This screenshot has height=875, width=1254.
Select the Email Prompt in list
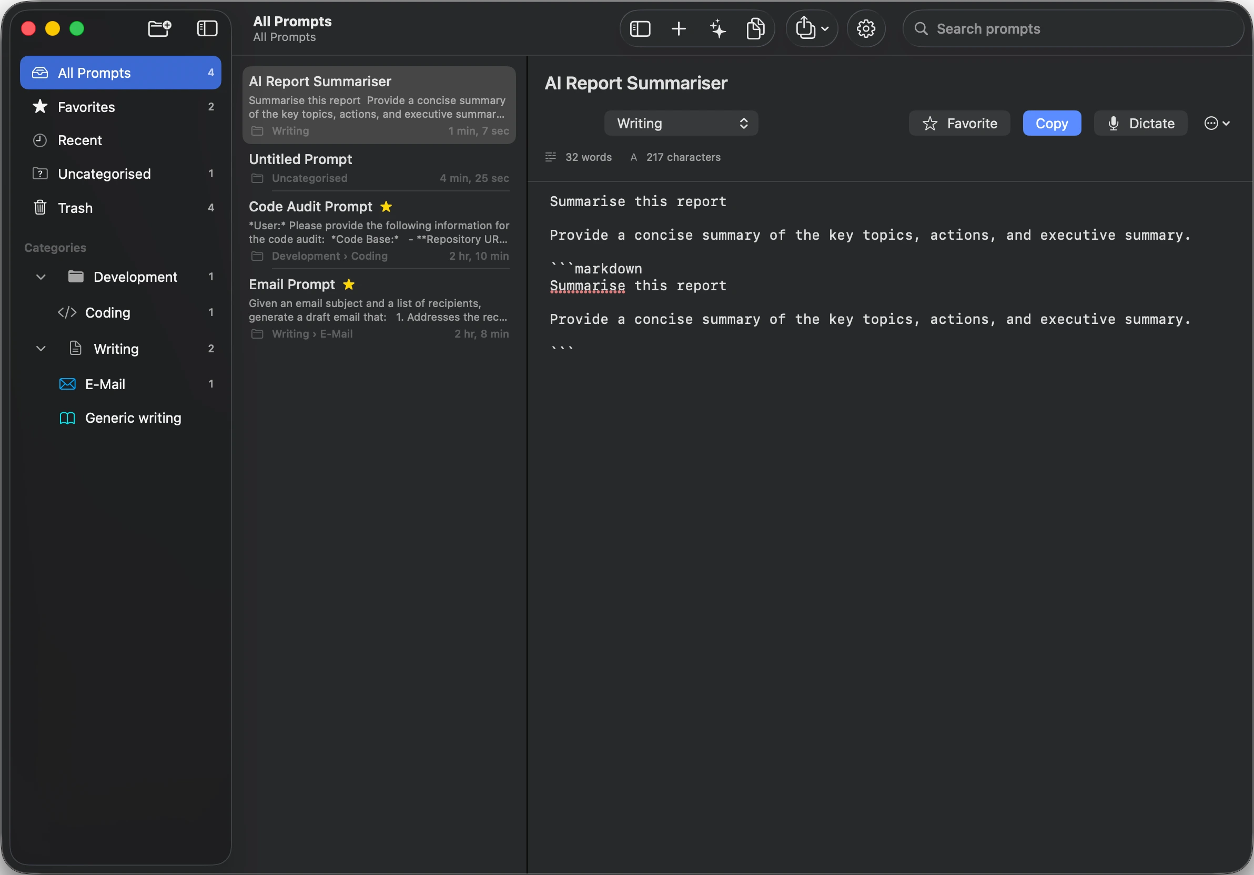tap(379, 309)
